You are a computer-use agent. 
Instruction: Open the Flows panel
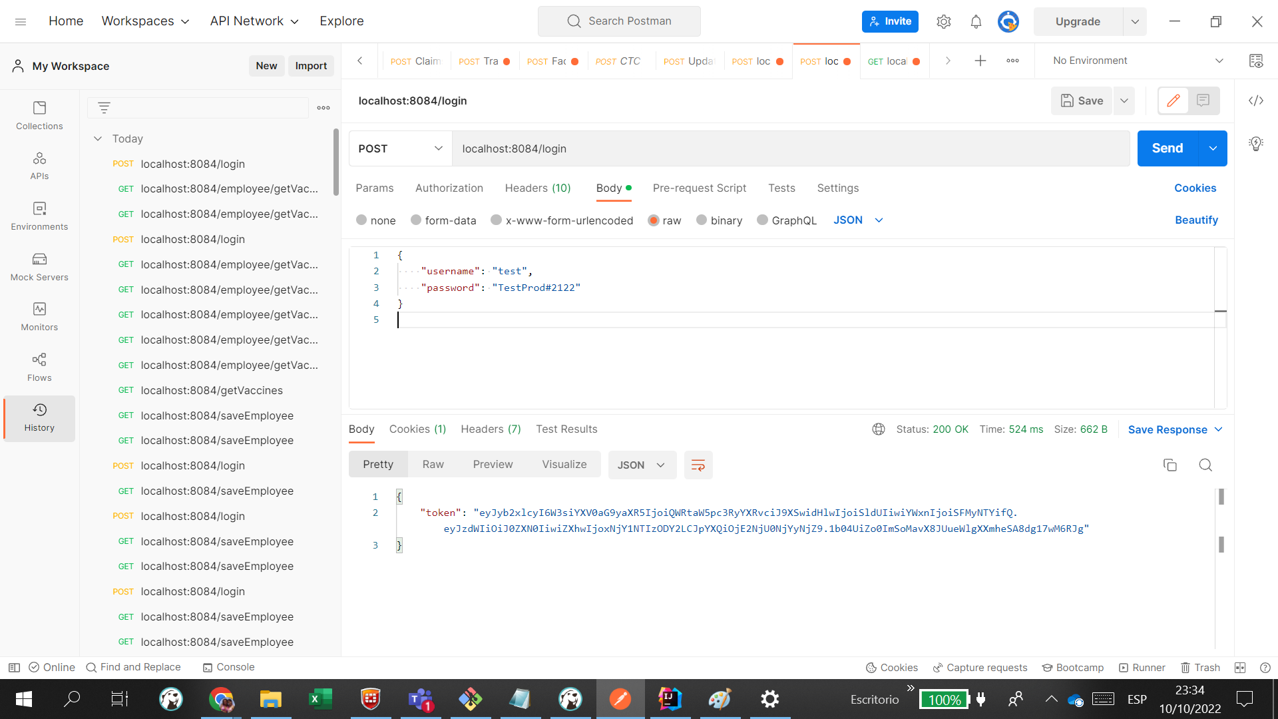(39, 367)
